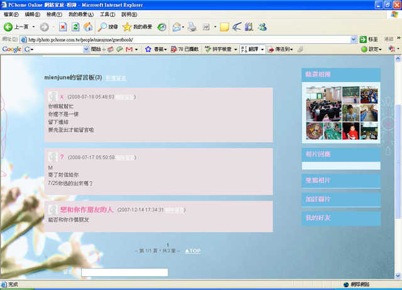402x290 pixels.
Task: Click the Gmail icon in Google toolbar
Action: pos(129,49)
